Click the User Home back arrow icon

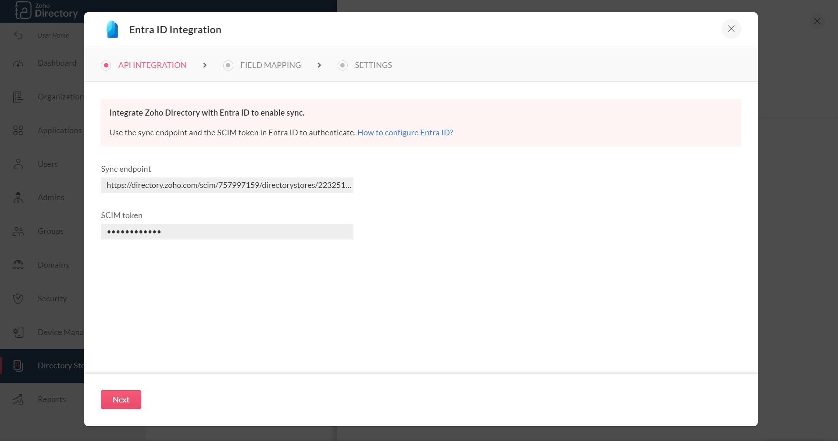[18, 35]
